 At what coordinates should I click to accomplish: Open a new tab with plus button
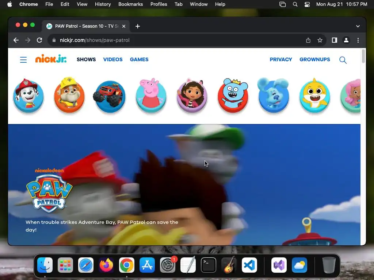tap(138, 26)
